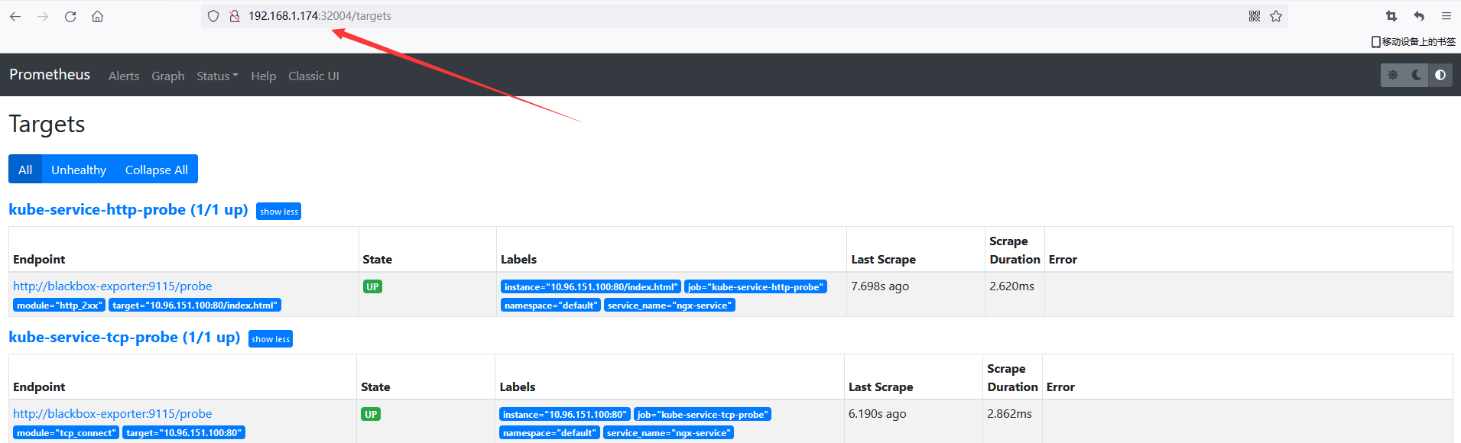
Task: Filter to Unhealthy targets
Action: (79, 170)
